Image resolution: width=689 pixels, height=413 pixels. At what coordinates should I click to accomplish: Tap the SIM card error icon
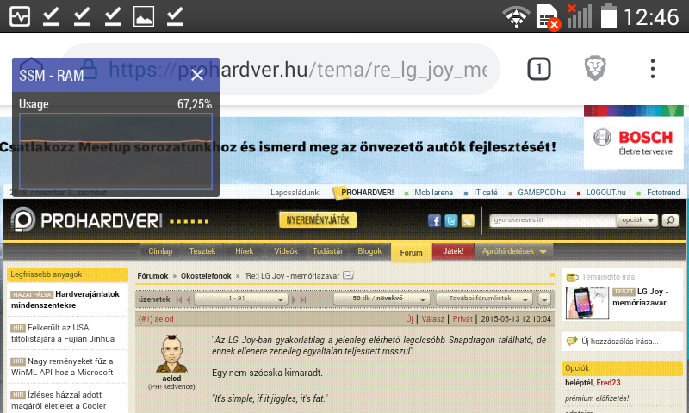(x=549, y=17)
